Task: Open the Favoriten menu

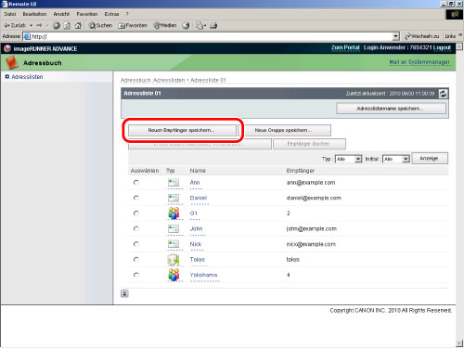Action: (x=87, y=14)
